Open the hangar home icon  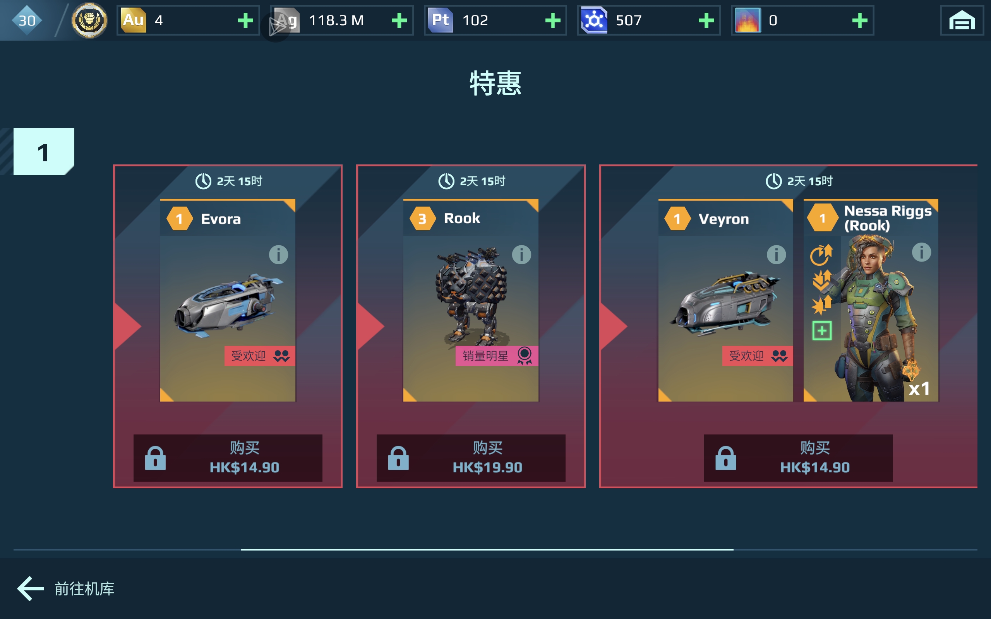(962, 21)
